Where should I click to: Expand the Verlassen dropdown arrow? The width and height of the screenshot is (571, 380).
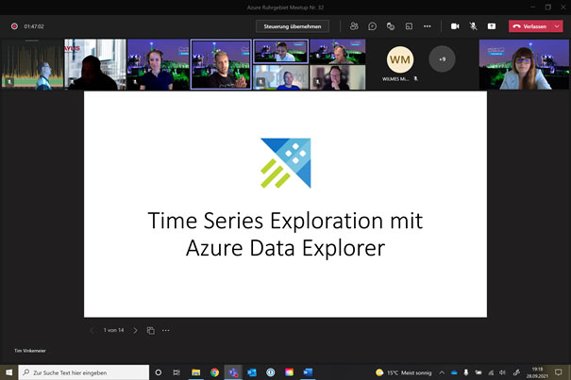(x=558, y=26)
